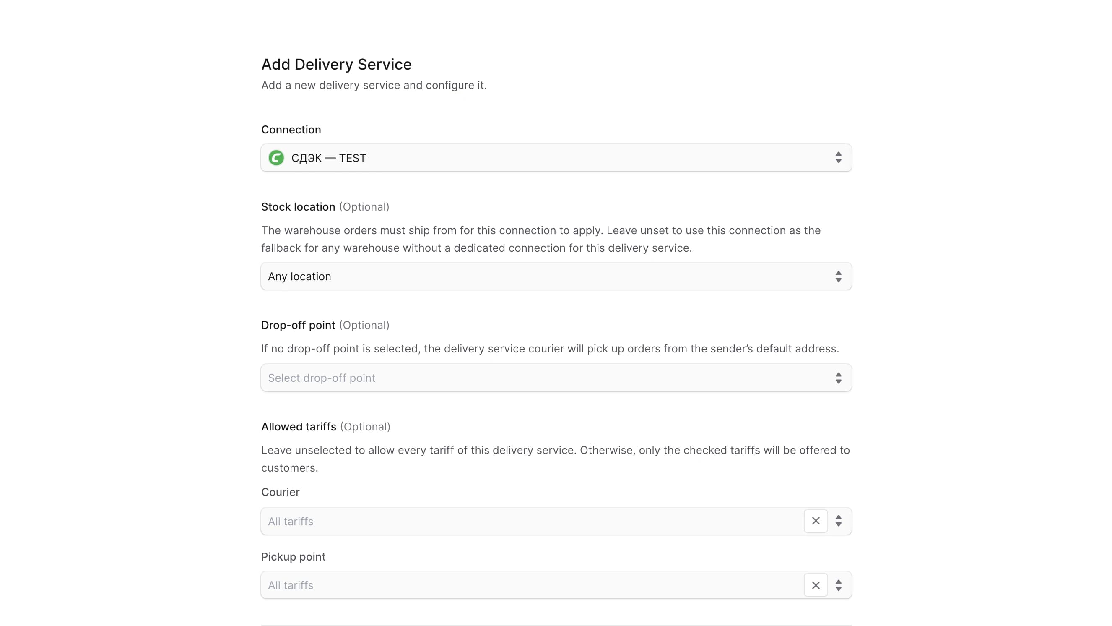Image resolution: width=1112 pixels, height=626 pixels.
Task: Click the Pickup point tariffs label
Action: pos(293,557)
